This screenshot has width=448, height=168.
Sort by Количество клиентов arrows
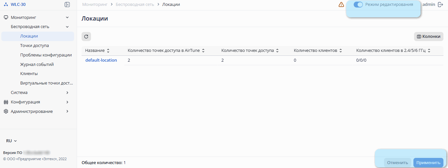pos(341,51)
